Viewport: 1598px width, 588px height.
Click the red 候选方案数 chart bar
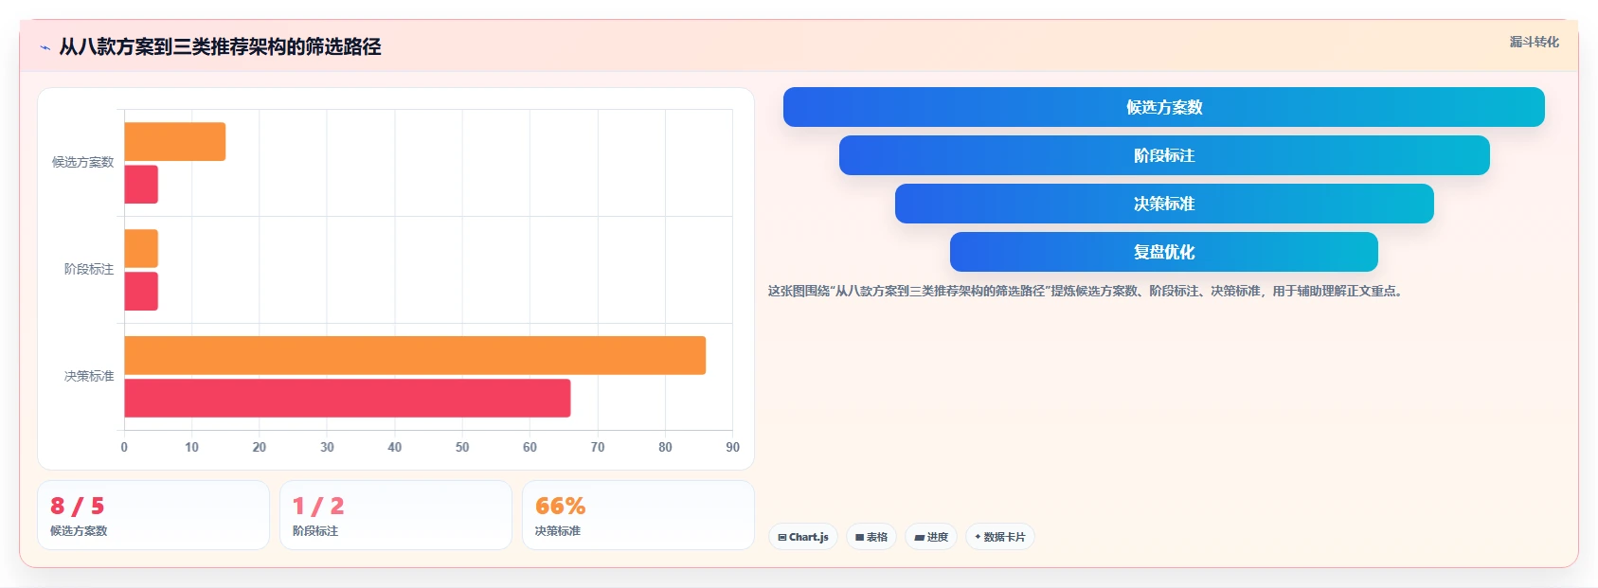point(141,185)
